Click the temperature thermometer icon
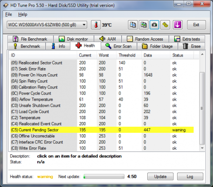 point(96,25)
